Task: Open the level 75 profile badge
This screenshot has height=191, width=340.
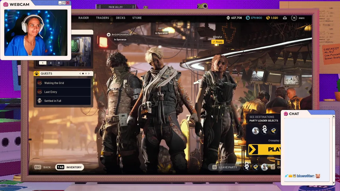Action: click(294, 18)
